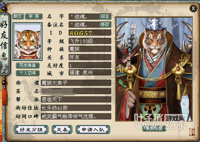Click the 装扮形象 costume button

[x=154, y=128]
